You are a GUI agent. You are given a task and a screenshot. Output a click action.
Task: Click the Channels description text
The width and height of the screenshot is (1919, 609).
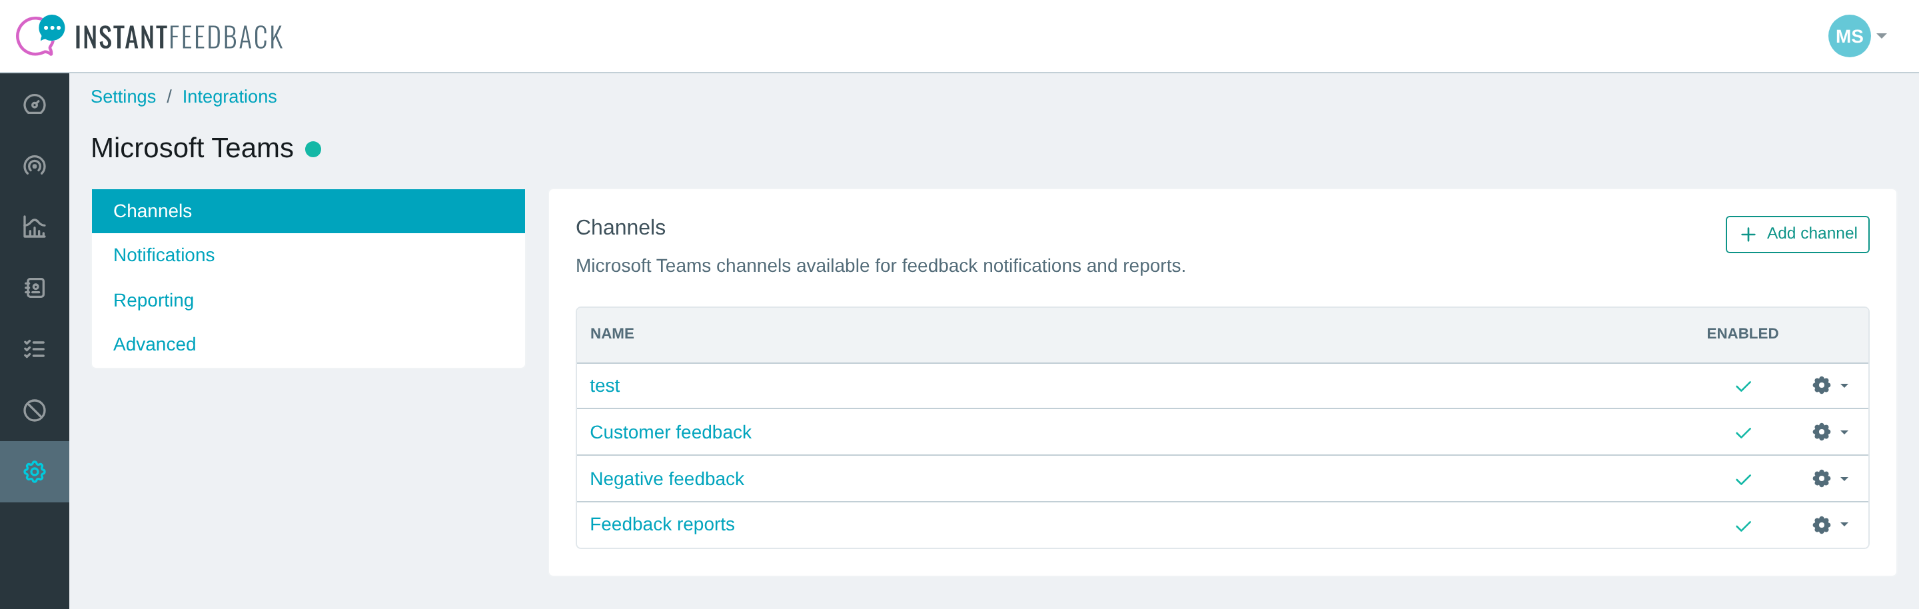(880, 266)
